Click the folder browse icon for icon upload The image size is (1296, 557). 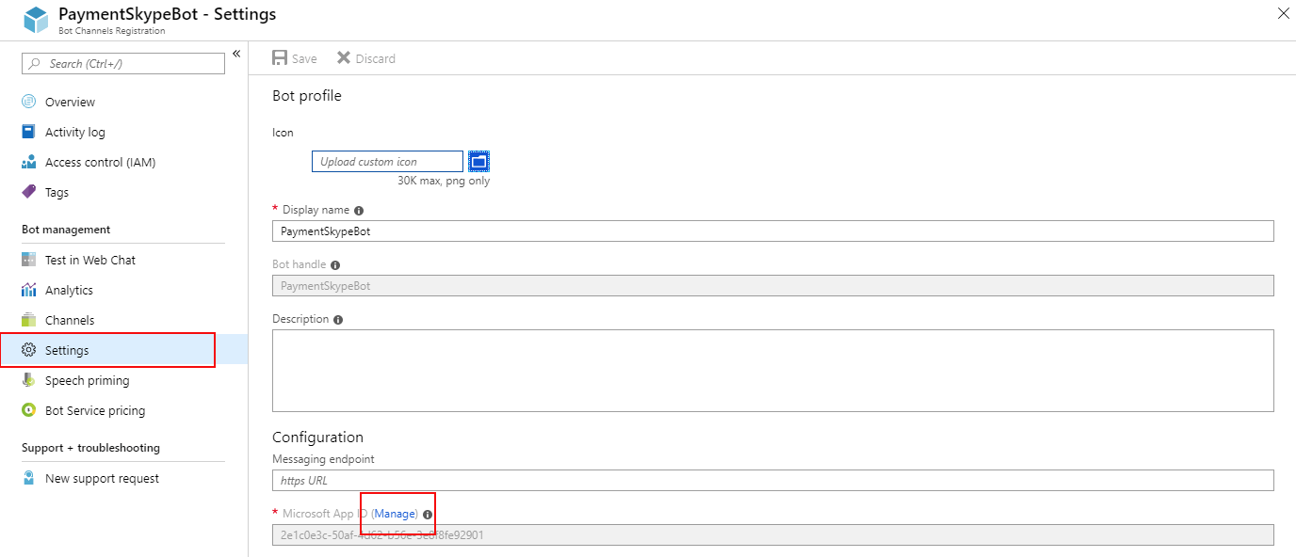(x=479, y=162)
